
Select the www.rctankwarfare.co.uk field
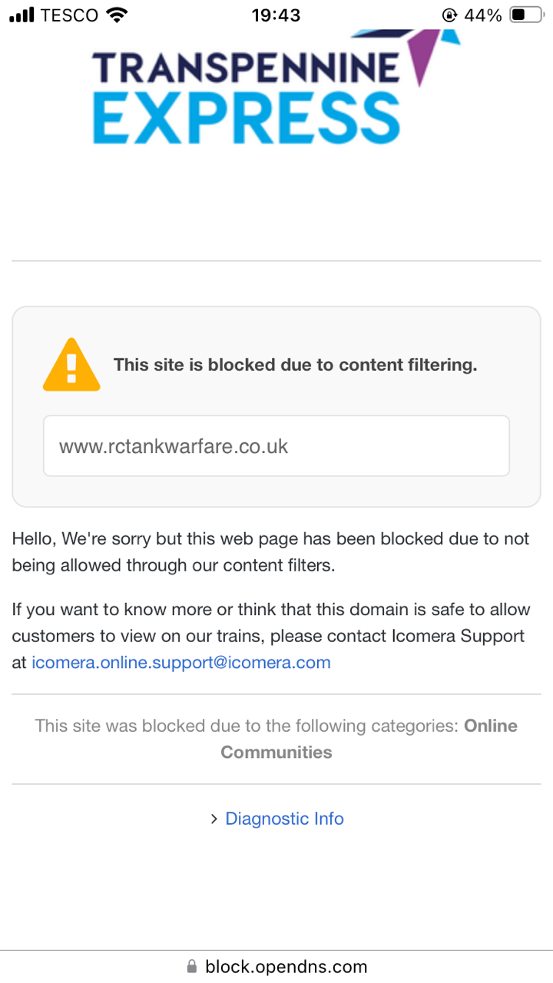(x=276, y=446)
